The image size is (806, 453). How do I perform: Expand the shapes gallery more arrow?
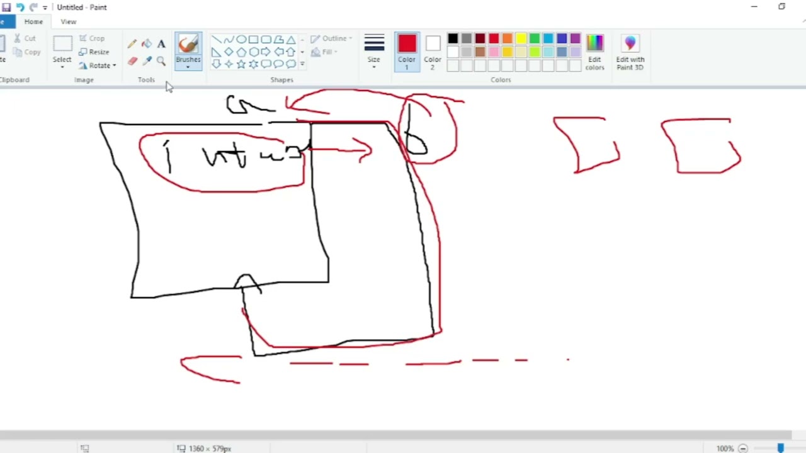click(x=302, y=64)
